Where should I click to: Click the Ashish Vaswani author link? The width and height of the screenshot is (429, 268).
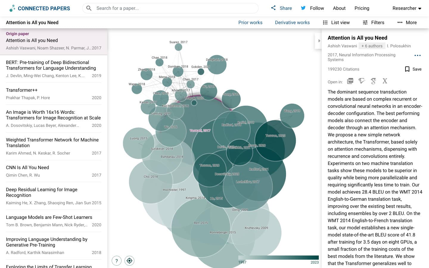coord(342,46)
